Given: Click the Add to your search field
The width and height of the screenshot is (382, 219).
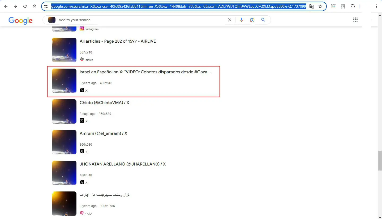Looking at the screenshot, I should [141, 20].
